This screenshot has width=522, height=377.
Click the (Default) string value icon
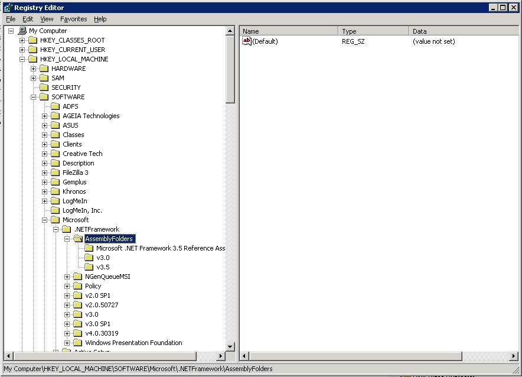(247, 41)
